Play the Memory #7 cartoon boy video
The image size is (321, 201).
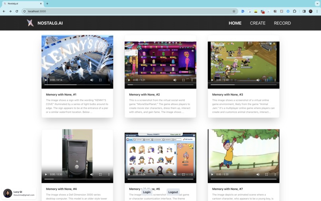pyautogui.click(x=212, y=174)
